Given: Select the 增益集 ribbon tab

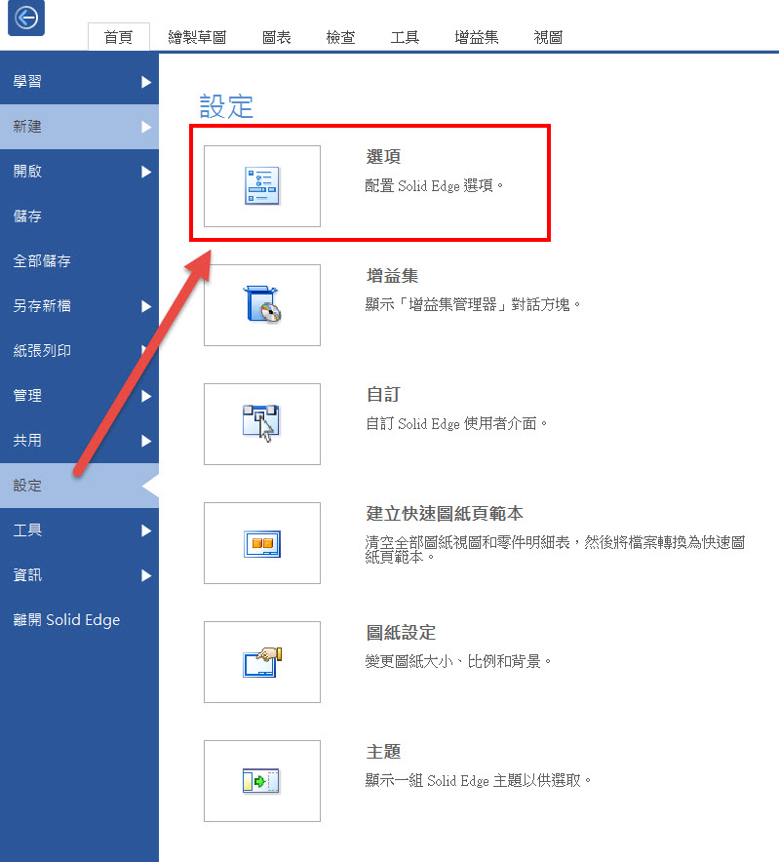Looking at the screenshot, I should coord(477,37).
